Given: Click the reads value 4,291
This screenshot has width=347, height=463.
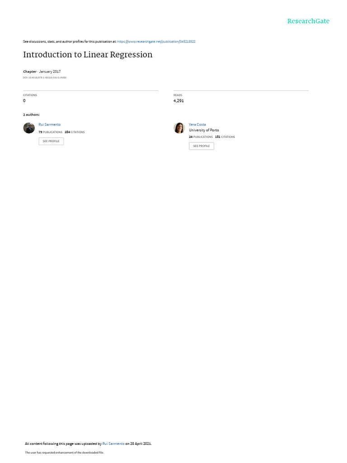Looking at the screenshot, I should 178,101.
